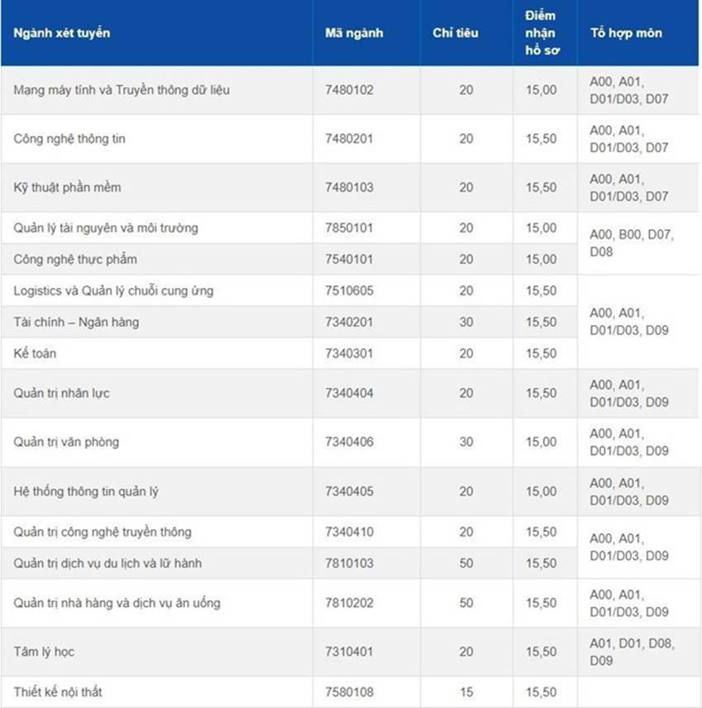Click the "Tài chính – Ngân hàng" major
Viewport: 702px width, 708px height.
click(x=76, y=322)
